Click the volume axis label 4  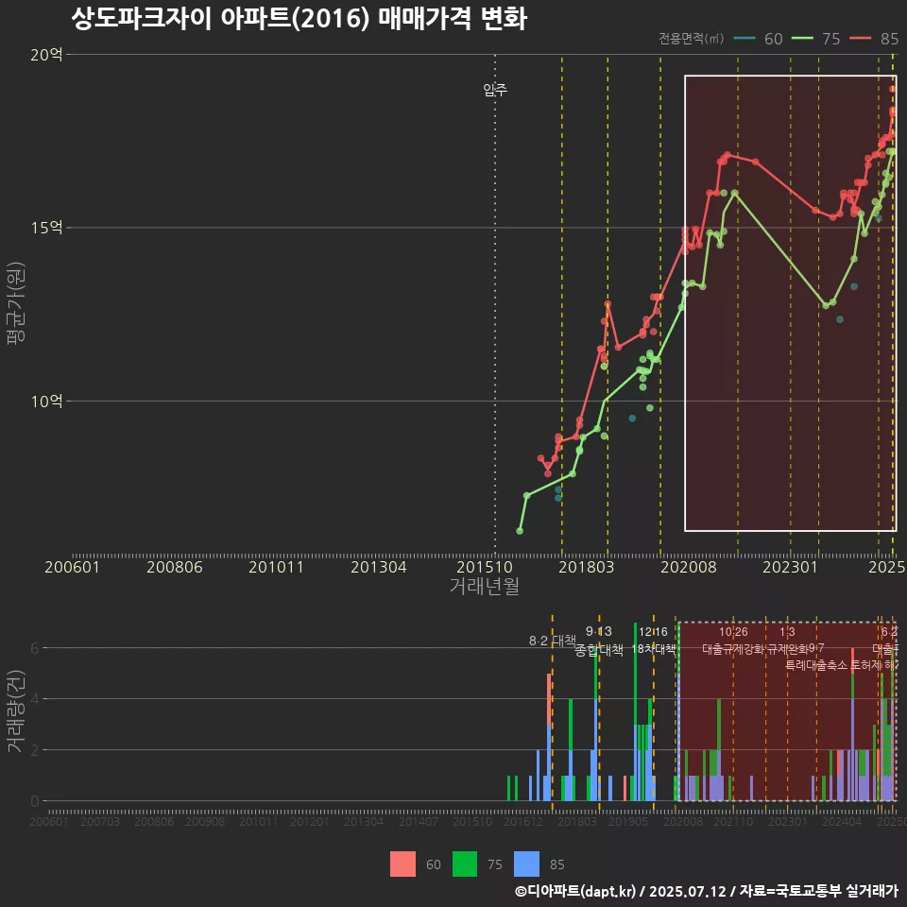coord(35,699)
